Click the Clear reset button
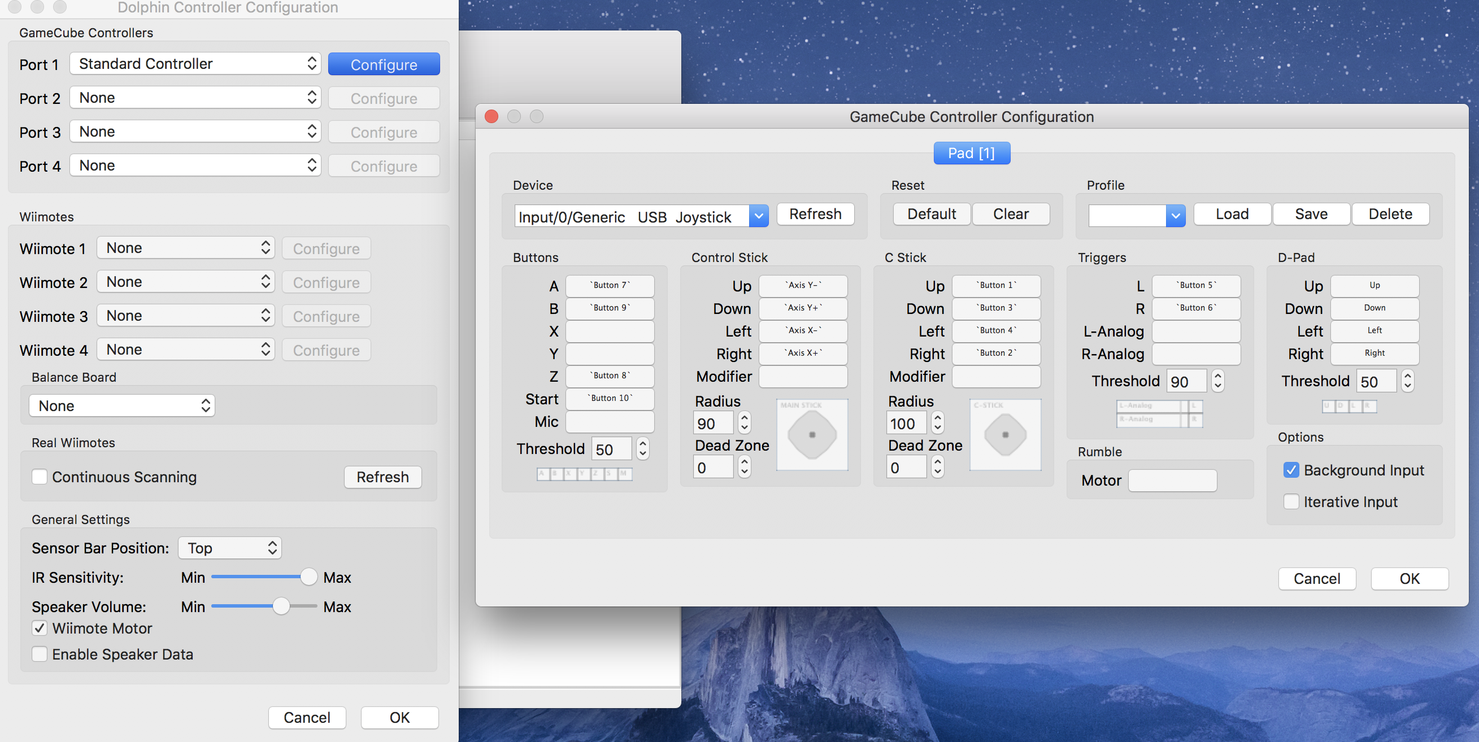Viewport: 1479px width, 742px height. [x=1011, y=214]
